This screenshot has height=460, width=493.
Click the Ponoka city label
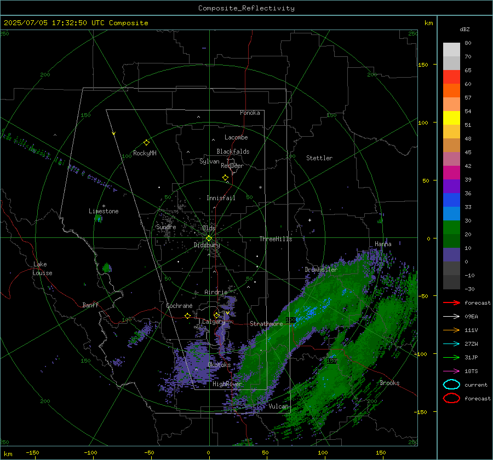(250, 113)
